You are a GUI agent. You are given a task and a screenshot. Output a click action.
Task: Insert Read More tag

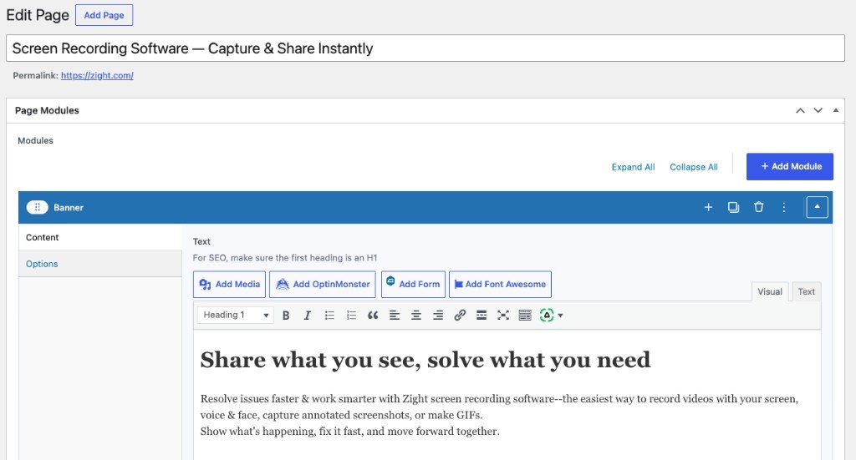coord(481,315)
